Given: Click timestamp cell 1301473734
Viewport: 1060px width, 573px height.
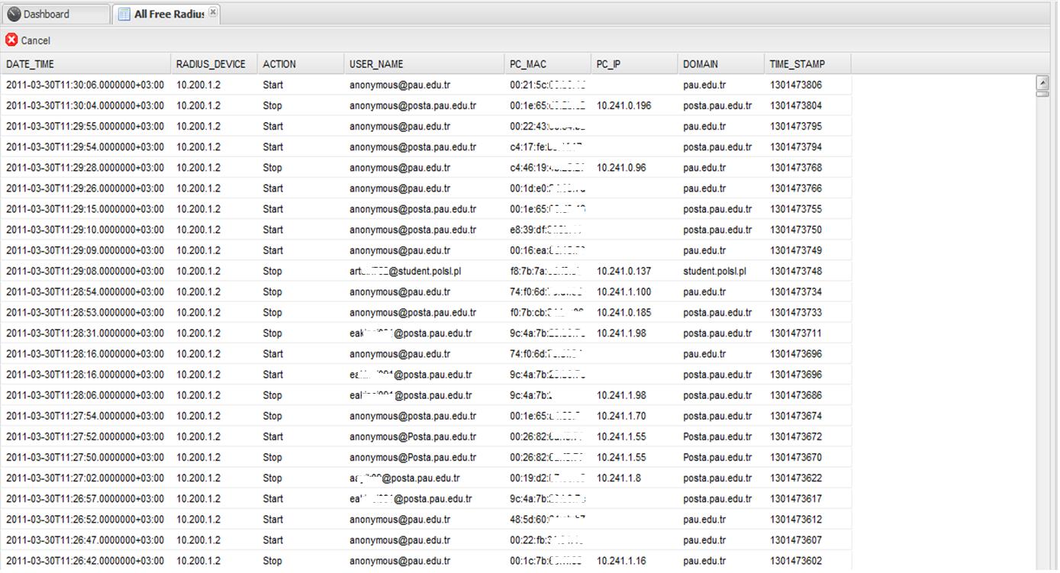Looking at the screenshot, I should tap(796, 291).
